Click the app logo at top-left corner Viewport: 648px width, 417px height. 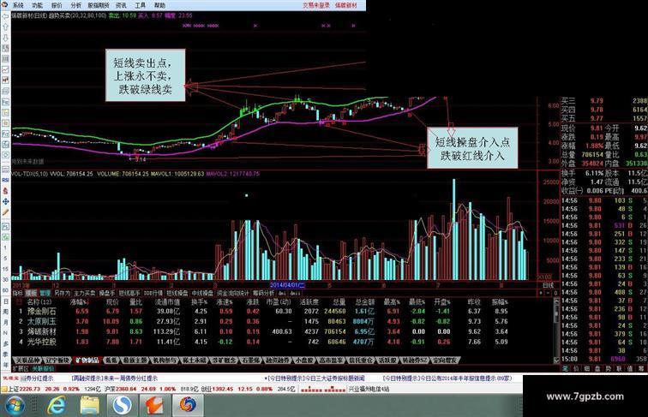(4, 5)
